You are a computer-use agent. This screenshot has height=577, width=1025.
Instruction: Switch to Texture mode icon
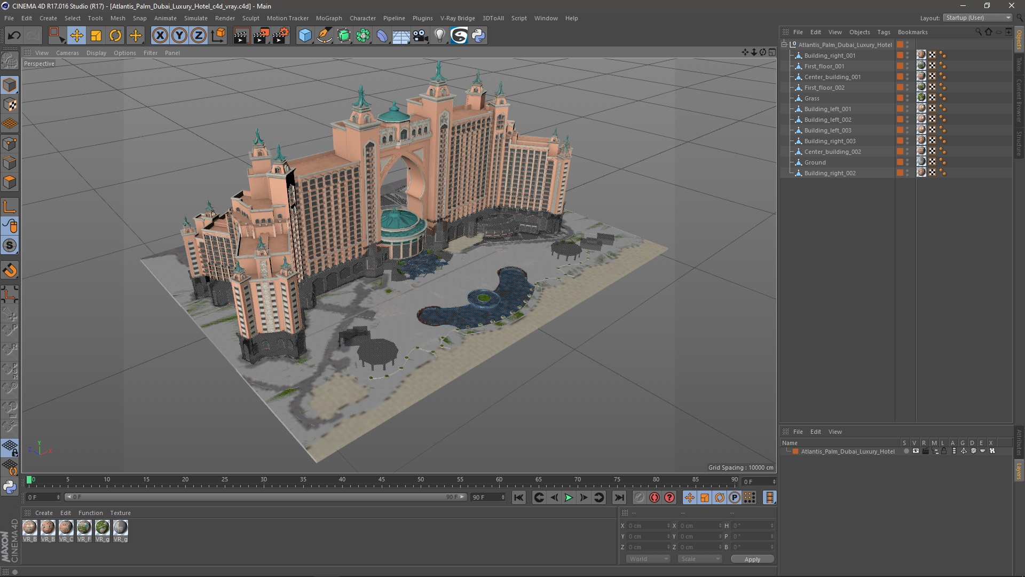[10, 105]
